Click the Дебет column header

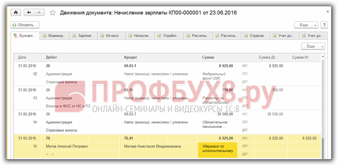coord(80,57)
